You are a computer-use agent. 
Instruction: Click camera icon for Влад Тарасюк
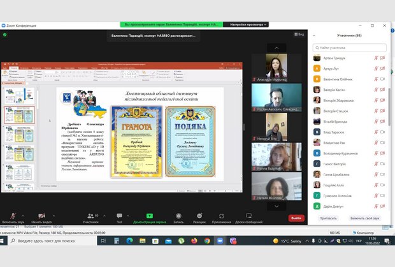382,132
